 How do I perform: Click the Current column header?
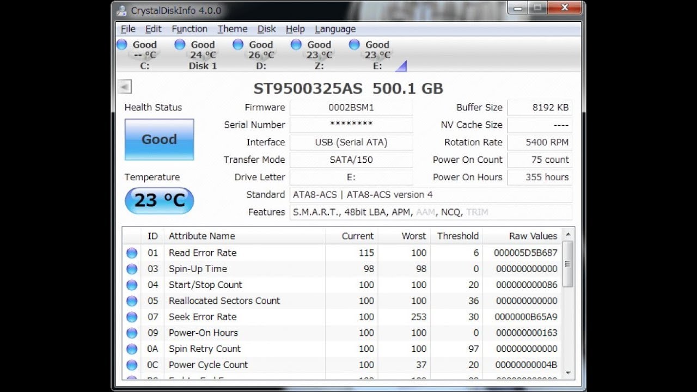click(x=352, y=236)
